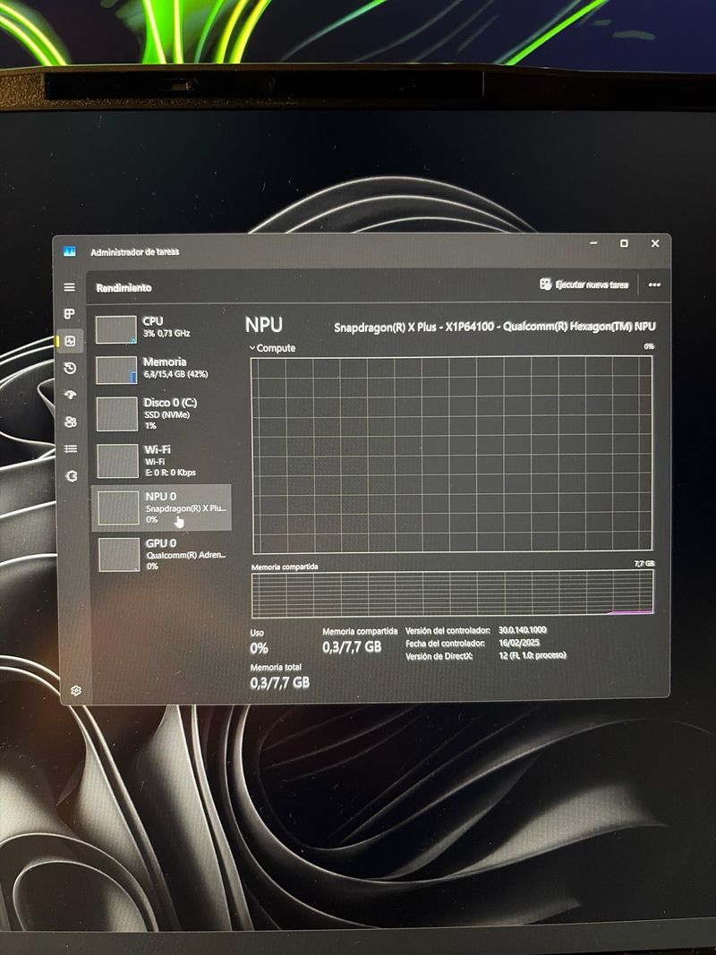Viewport: 716px width, 955px height.
Task: Click Ejecutar nueva tarea button
Action: (x=584, y=285)
